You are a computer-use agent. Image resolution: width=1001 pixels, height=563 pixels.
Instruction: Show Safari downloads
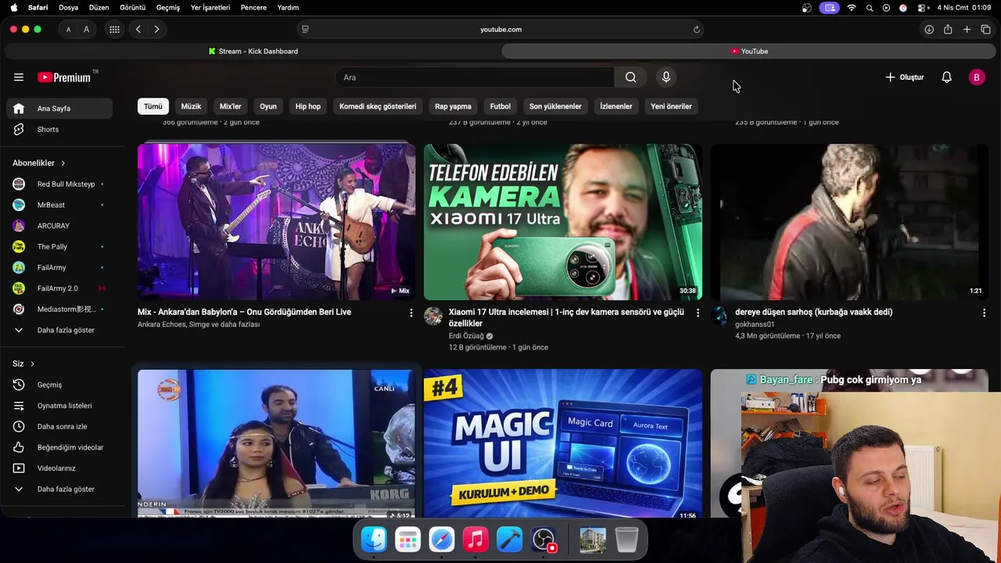point(929,30)
